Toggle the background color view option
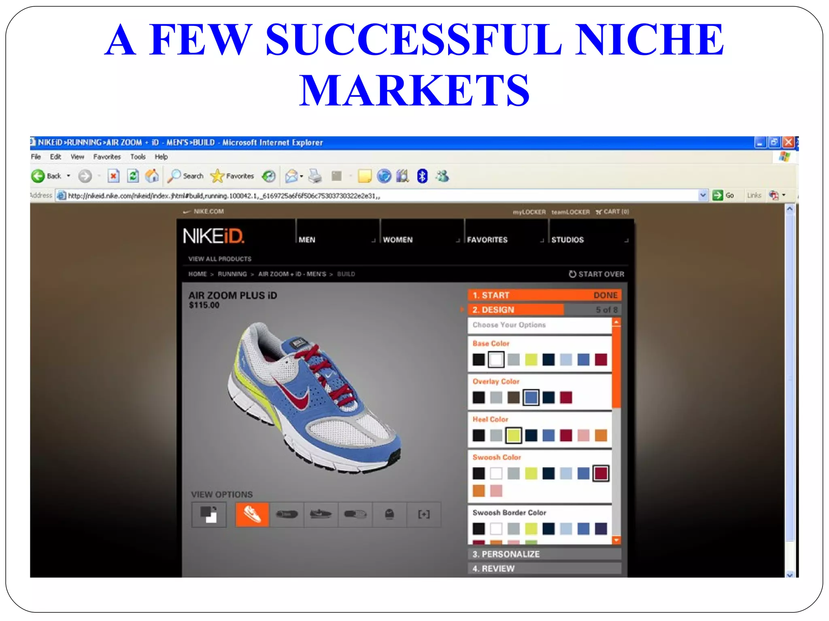The image size is (829, 621). (x=209, y=515)
